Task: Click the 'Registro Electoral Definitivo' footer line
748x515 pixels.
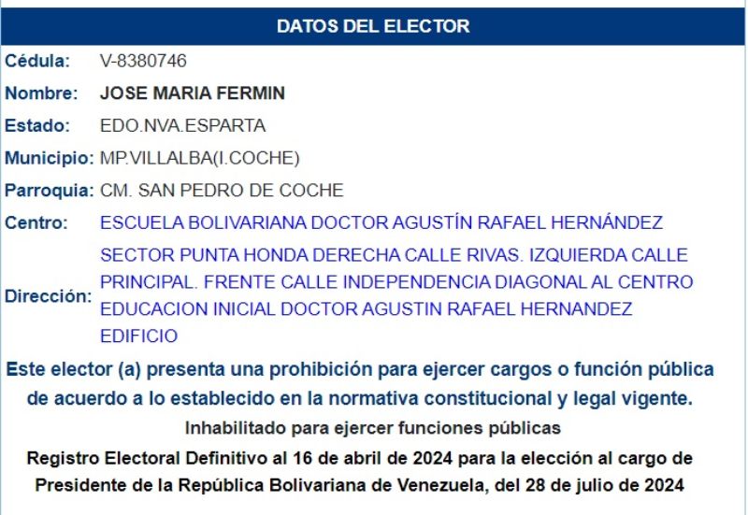Action: 360,458
